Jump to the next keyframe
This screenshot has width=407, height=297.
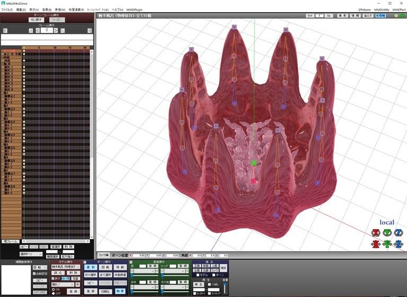click(63, 31)
